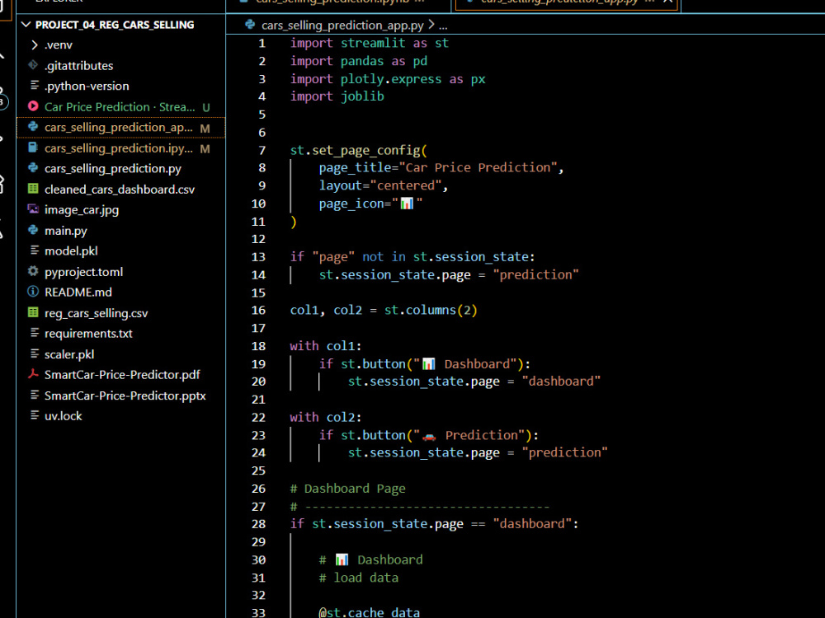Click line number 13 in the gutter
Viewport: 825px width, 618px height.
pos(258,257)
